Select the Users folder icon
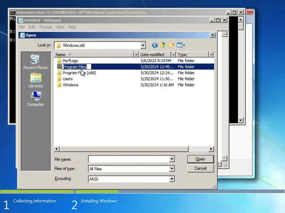This screenshot has height=213, width=285. (x=59, y=79)
